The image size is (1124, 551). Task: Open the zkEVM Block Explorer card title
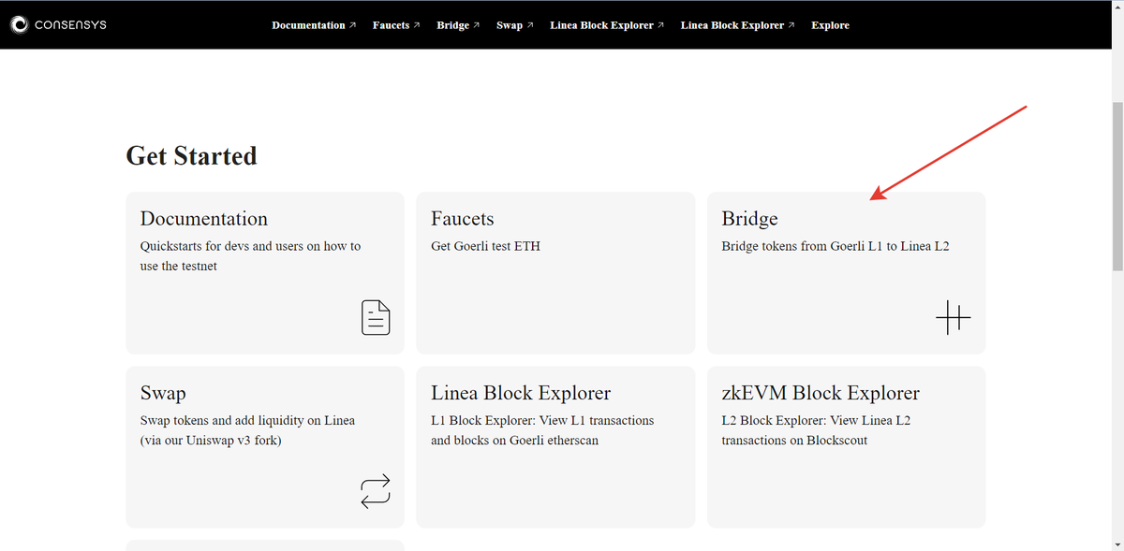[821, 393]
